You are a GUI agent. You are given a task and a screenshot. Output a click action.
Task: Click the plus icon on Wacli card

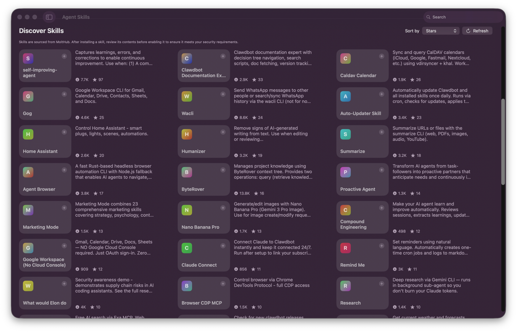[223, 94]
